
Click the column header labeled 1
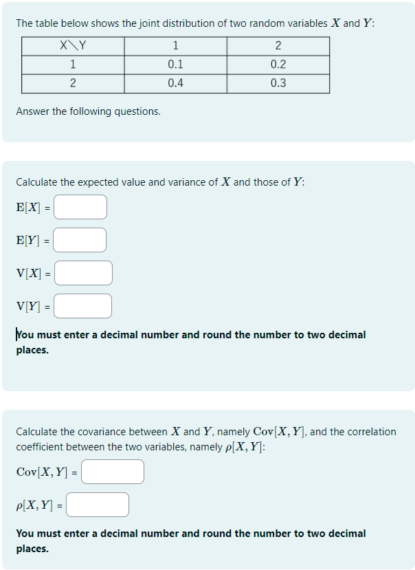pyautogui.click(x=175, y=47)
